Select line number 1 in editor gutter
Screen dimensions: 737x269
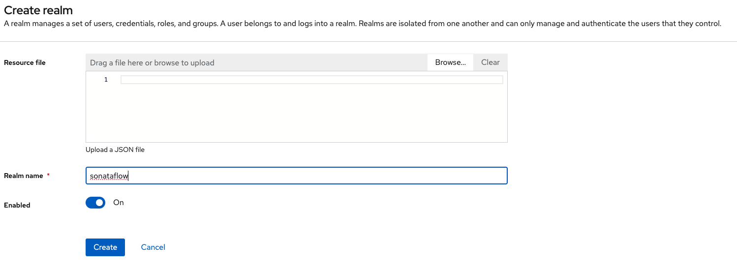click(x=106, y=80)
